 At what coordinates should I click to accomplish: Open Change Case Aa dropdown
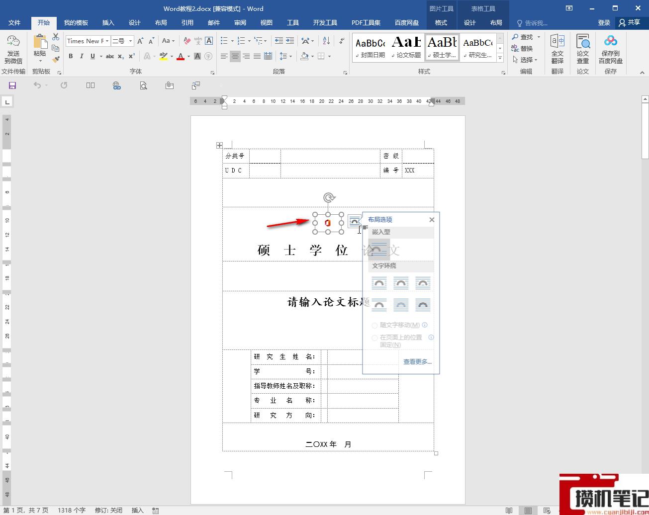tap(168, 41)
